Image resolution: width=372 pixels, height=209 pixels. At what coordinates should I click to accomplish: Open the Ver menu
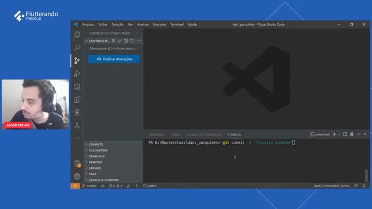[130, 24]
